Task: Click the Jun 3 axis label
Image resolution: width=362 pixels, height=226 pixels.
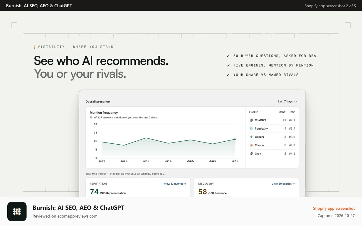Action: coord(146,161)
